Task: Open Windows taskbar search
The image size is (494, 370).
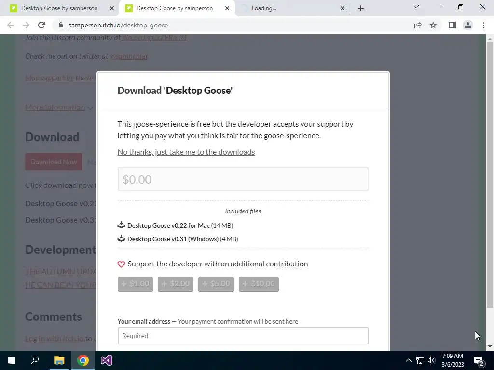Action: click(x=35, y=360)
